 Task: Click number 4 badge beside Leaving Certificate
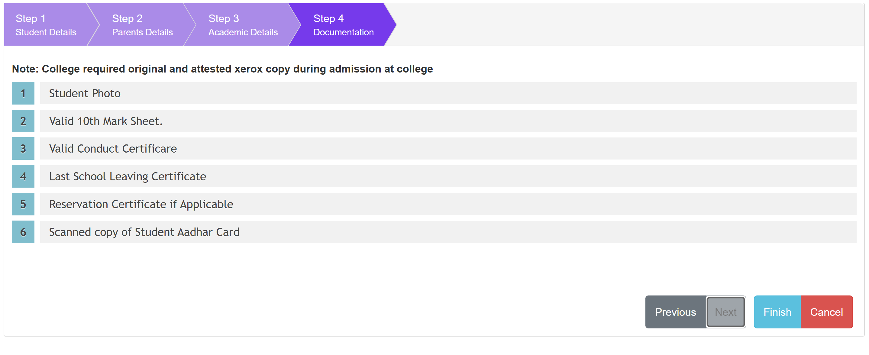pos(23,176)
